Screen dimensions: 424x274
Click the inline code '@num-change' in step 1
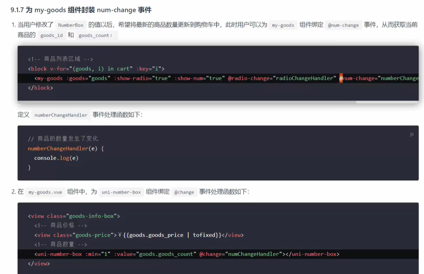coord(343,25)
